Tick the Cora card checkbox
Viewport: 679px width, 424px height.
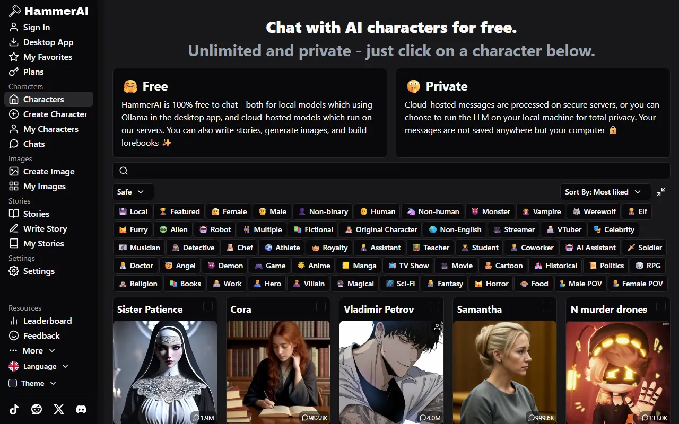coord(321,306)
